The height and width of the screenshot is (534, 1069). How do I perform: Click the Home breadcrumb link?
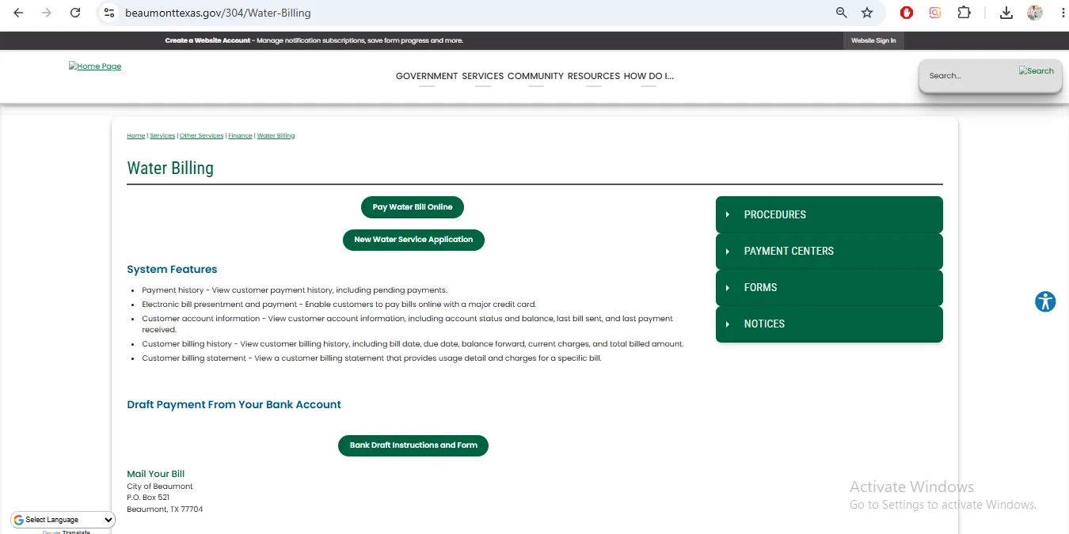click(136, 136)
